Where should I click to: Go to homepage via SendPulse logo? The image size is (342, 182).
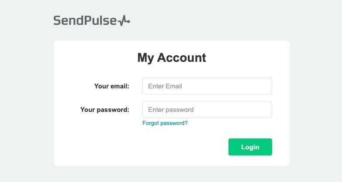pyautogui.click(x=92, y=20)
